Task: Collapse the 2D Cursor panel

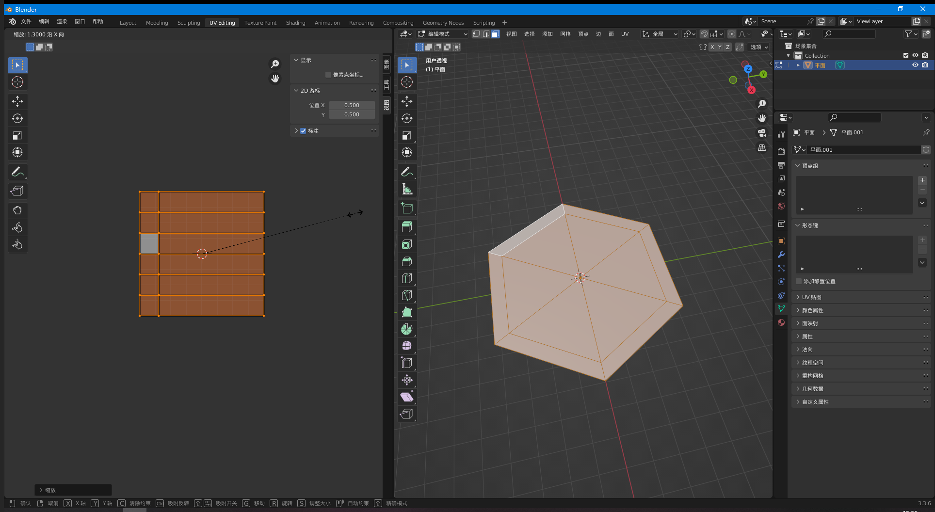Action: pyautogui.click(x=296, y=91)
